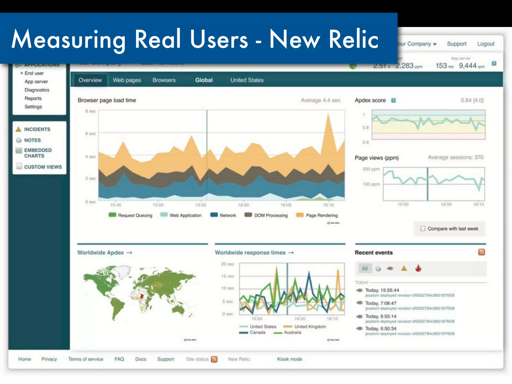The width and height of the screenshot is (512, 384).
Task: Open the Browsers tab
Action: [x=164, y=80]
